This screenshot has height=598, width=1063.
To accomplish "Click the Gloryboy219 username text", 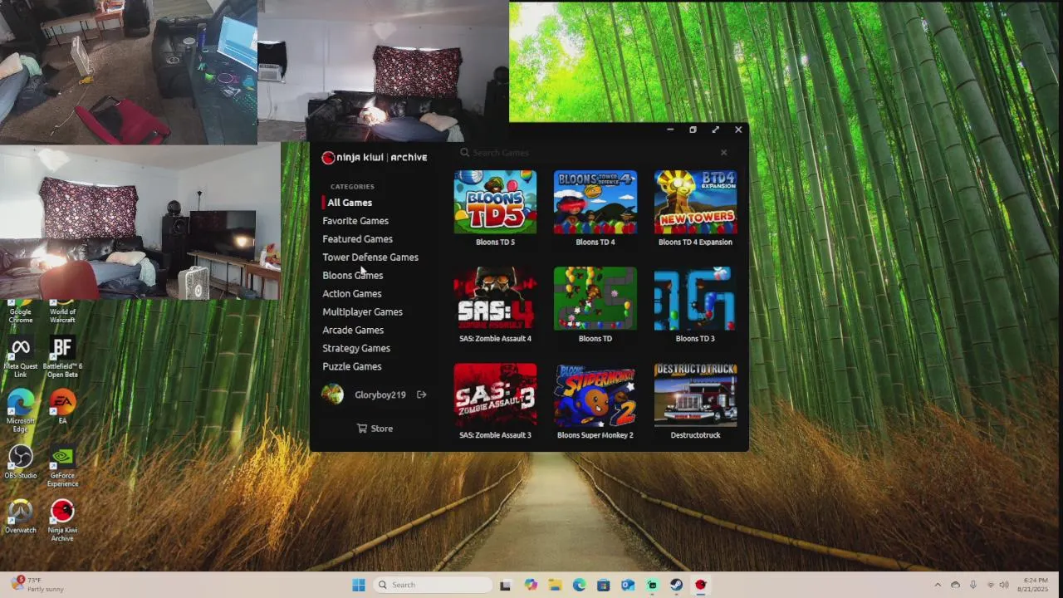I will pyautogui.click(x=380, y=395).
